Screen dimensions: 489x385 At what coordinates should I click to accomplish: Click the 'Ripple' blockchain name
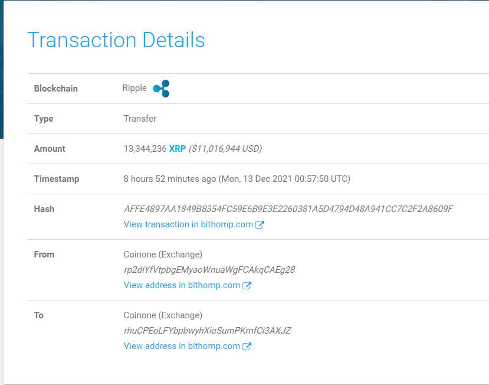pyautogui.click(x=134, y=88)
